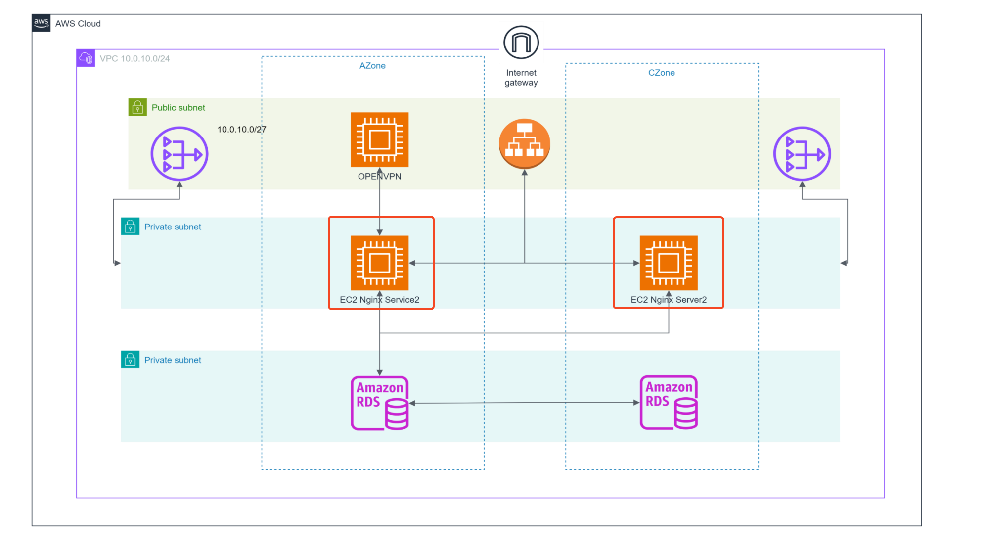Click the EC2 Nginx Service2 instance icon
986x546 pixels.
(379, 263)
